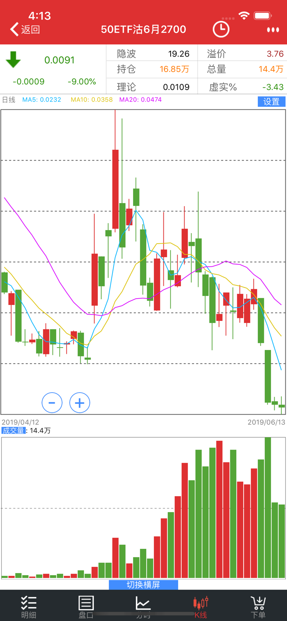Viewport: 287px width, 621px height.
Task: Tap the green down-arrow price indicator
Action: [x=13, y=60]
